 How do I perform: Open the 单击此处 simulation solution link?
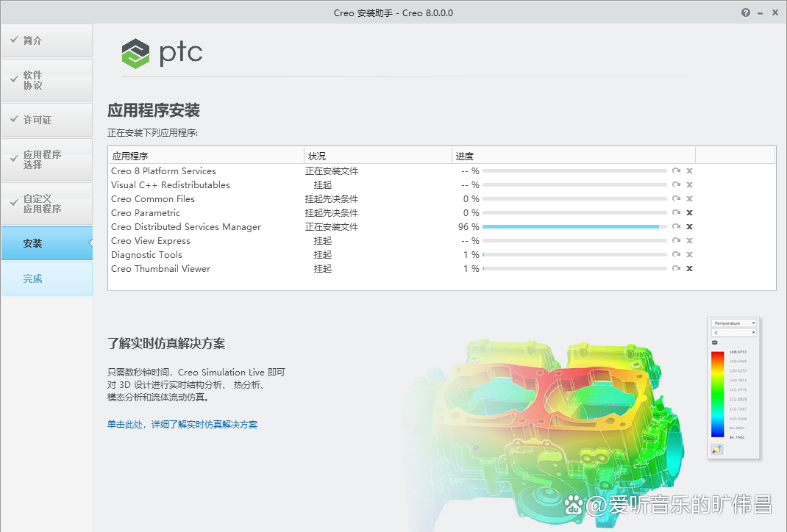tap(182, 425)
